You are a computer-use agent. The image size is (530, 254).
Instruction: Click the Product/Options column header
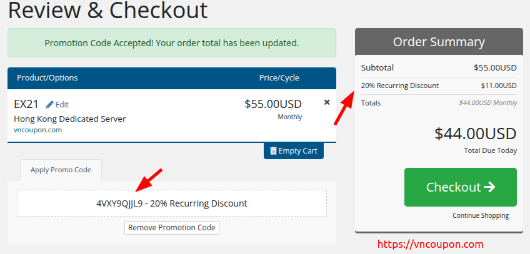tap(47, 78)
